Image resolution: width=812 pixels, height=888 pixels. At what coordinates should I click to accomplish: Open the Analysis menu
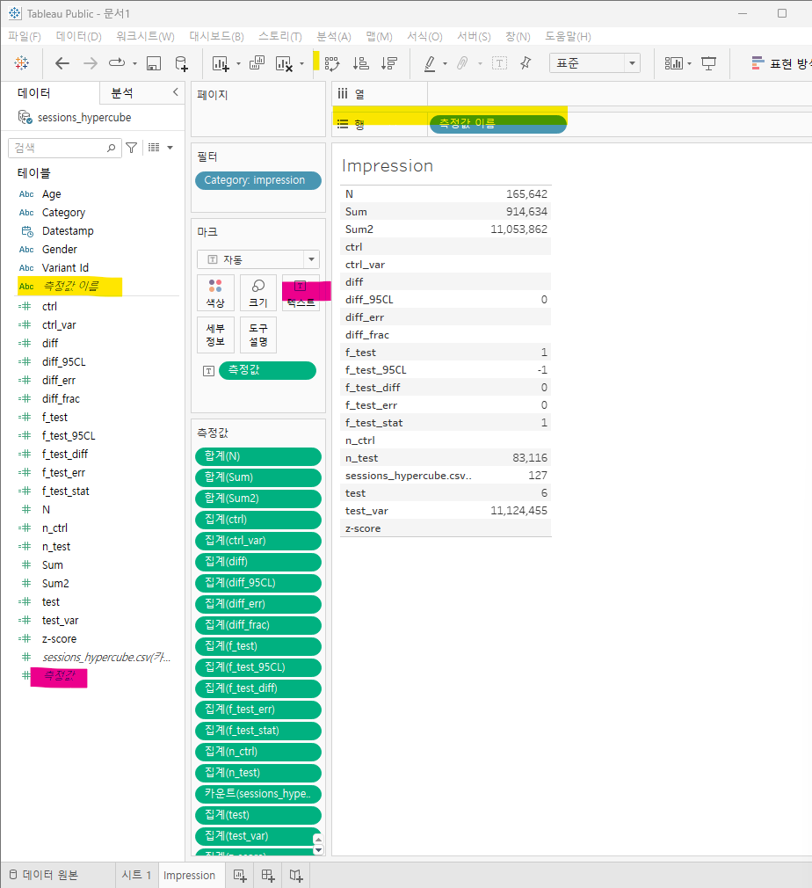tap(334, 36)
